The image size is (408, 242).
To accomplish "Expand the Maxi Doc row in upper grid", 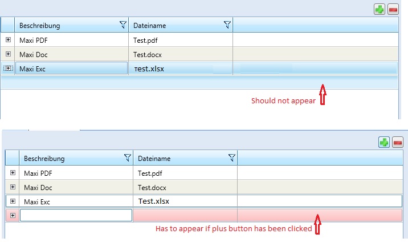I will [x=8, y=54].
